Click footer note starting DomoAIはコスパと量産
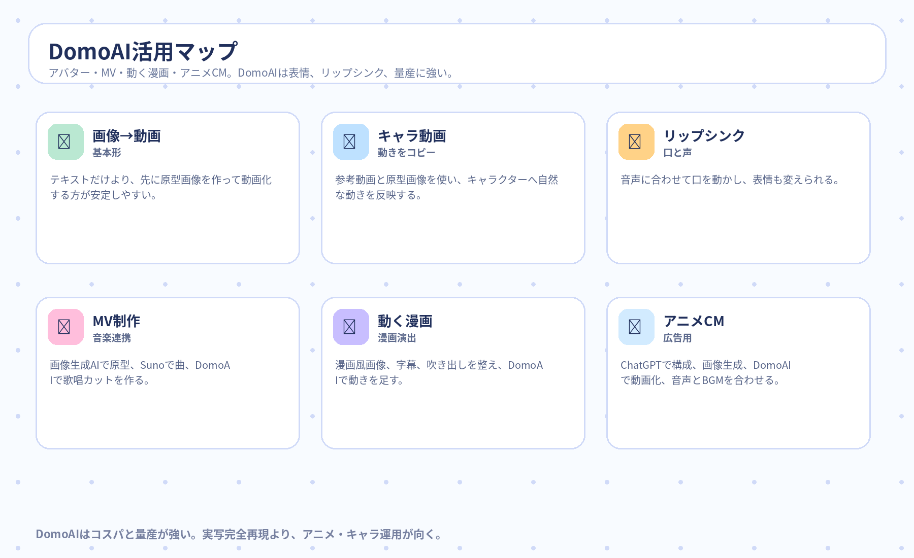914x558 pixels. pyautogui.click(x=240, y=534)
